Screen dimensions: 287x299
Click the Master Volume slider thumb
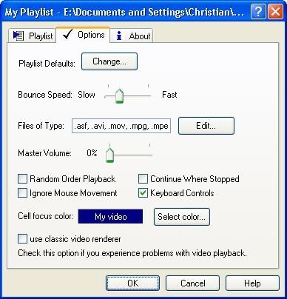109,155
